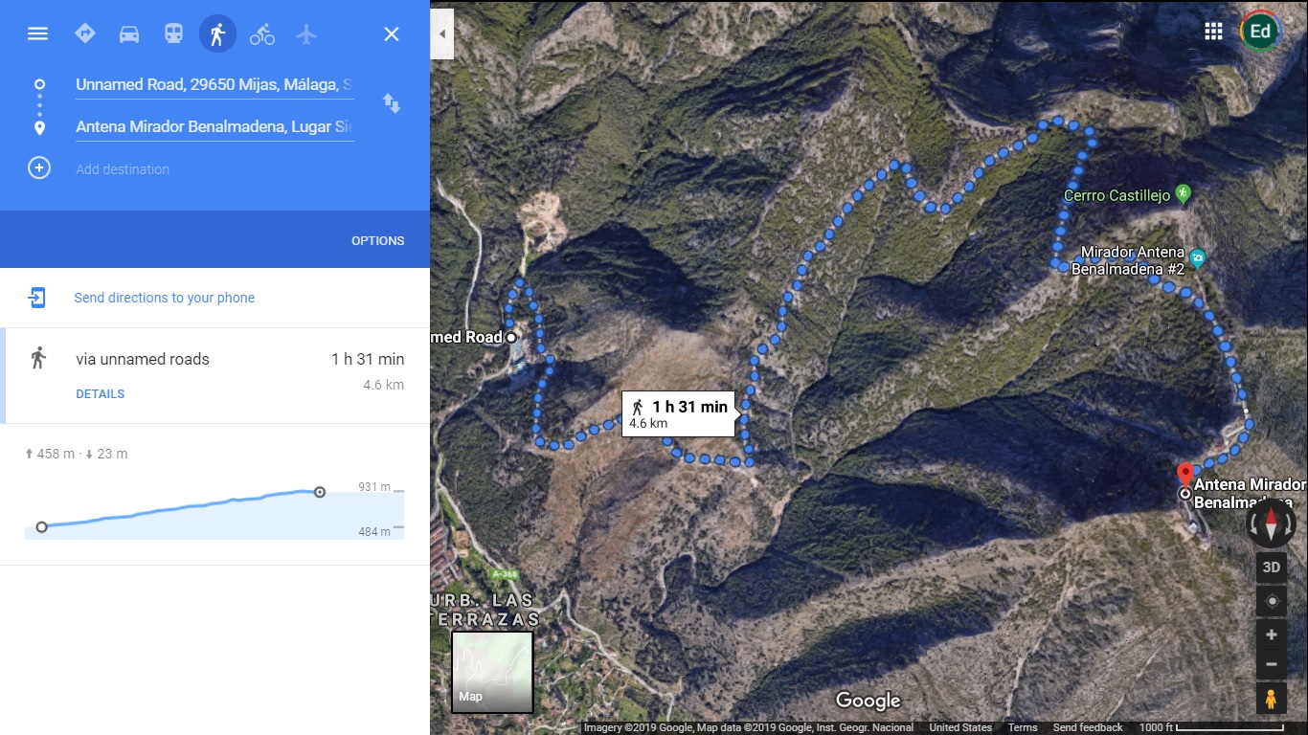Open the hamburger main menu

click(x=37, y=33)
